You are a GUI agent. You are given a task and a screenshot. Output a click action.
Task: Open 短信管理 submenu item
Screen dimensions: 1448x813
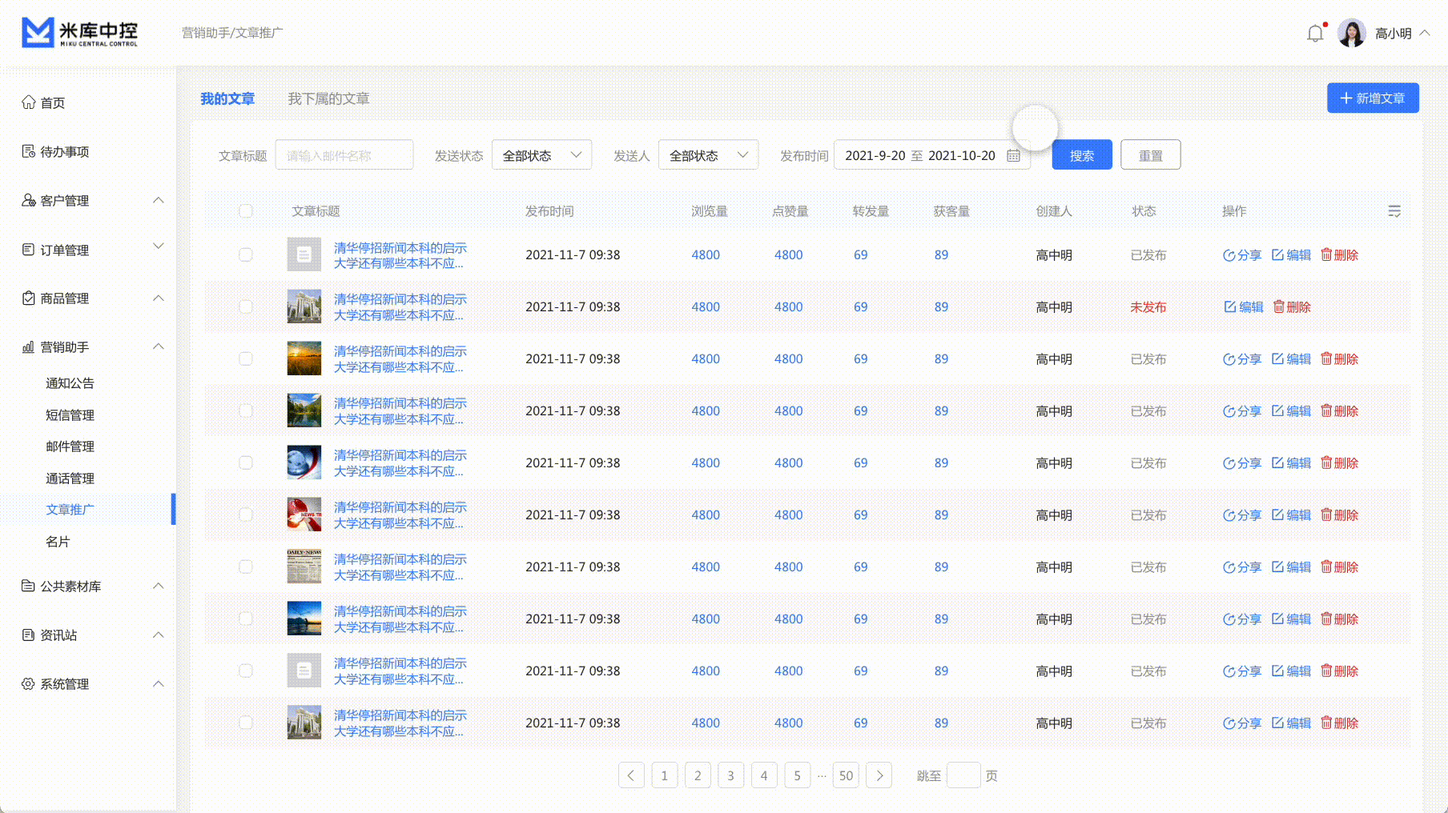coord(70,415)
